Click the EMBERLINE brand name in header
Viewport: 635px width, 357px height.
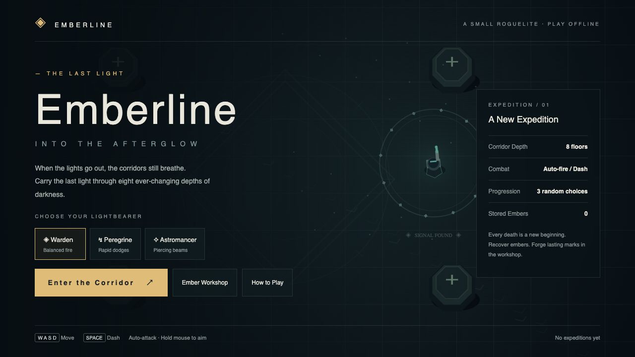tap(84, 25)
